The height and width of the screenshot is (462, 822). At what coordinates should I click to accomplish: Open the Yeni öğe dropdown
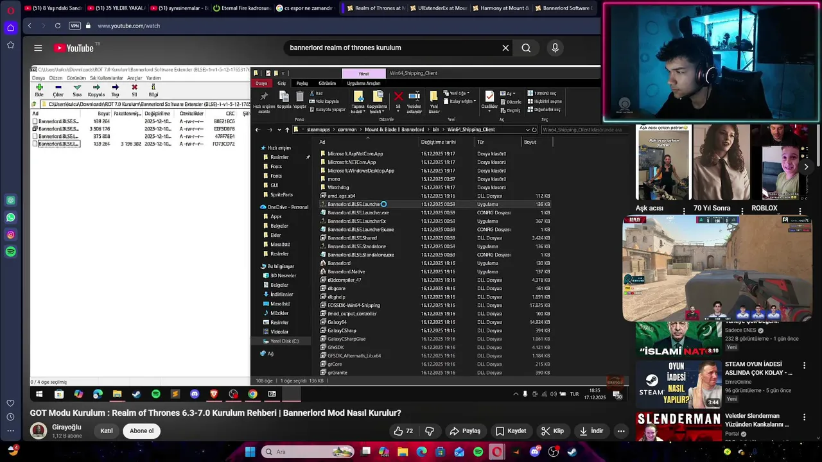tap(457, 93)
